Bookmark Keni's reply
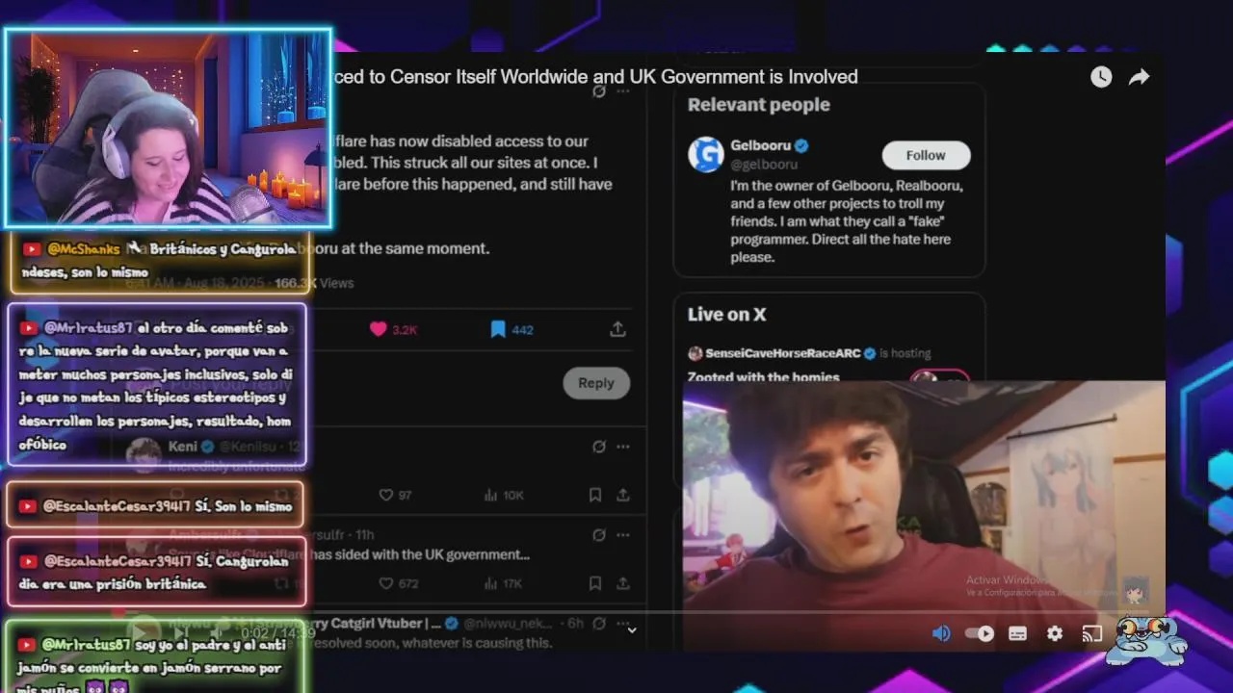The image size is (1233, 693). (595, 495)
